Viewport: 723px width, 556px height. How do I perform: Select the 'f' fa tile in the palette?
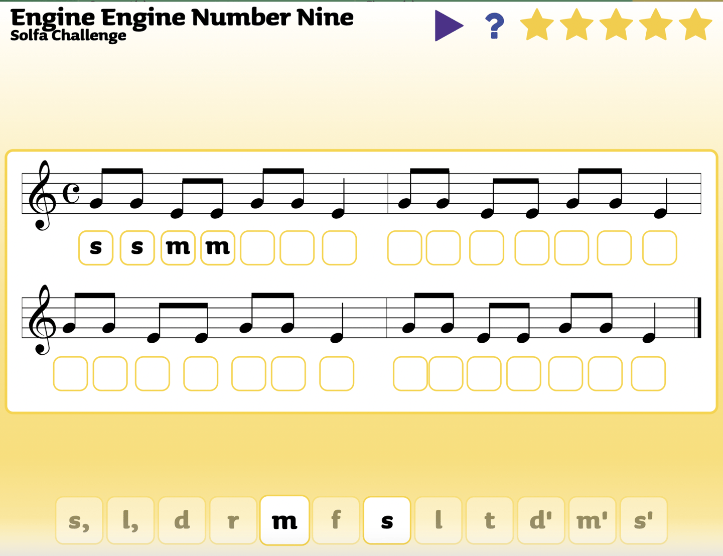[335, 521]
